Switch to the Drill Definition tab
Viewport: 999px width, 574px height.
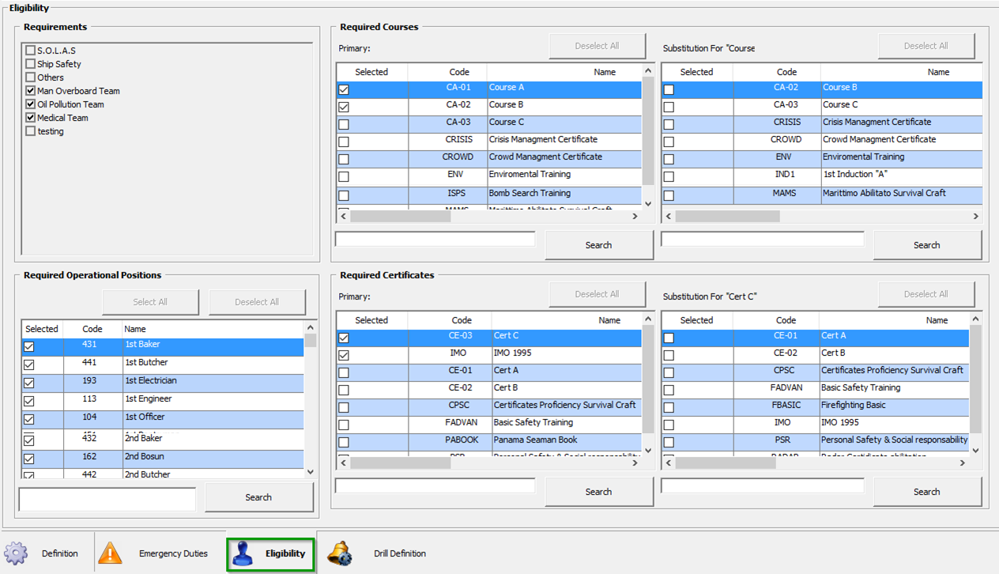click(x=400, y=553)
